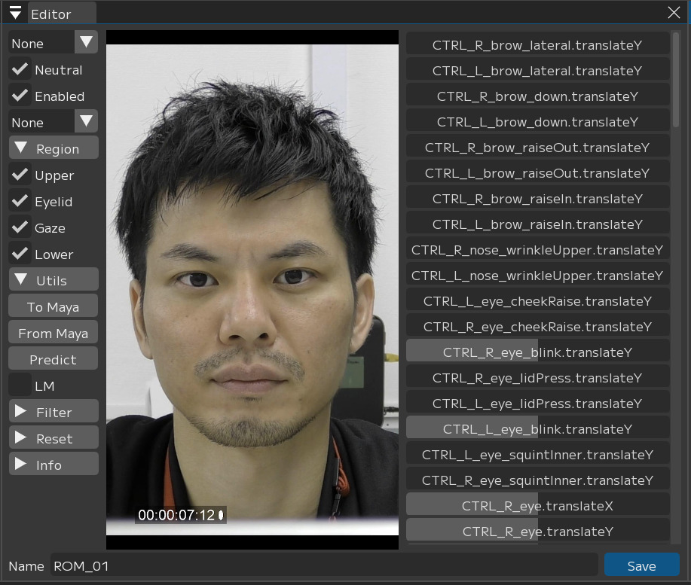The width and height of the screenshot is (691, 585).
Task: Click into the Name input field
Action: coord(324,565)
